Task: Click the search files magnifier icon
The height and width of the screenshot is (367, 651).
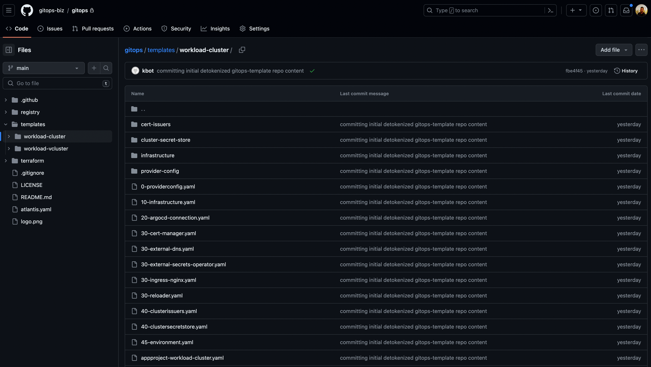Action: (x=106, y=68)
